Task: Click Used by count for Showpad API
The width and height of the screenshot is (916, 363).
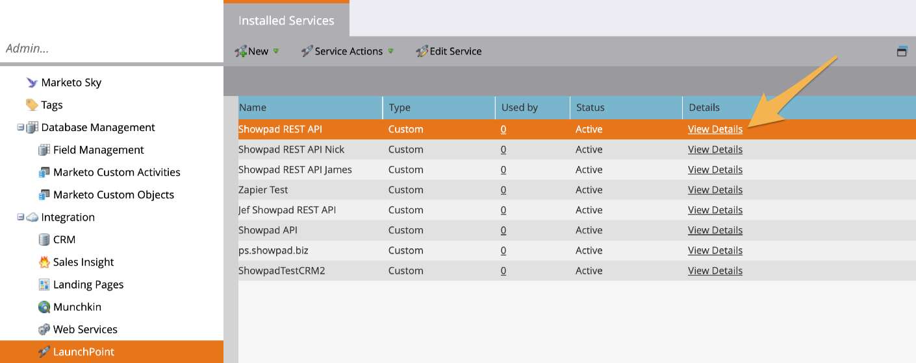Action: point(503,229)
